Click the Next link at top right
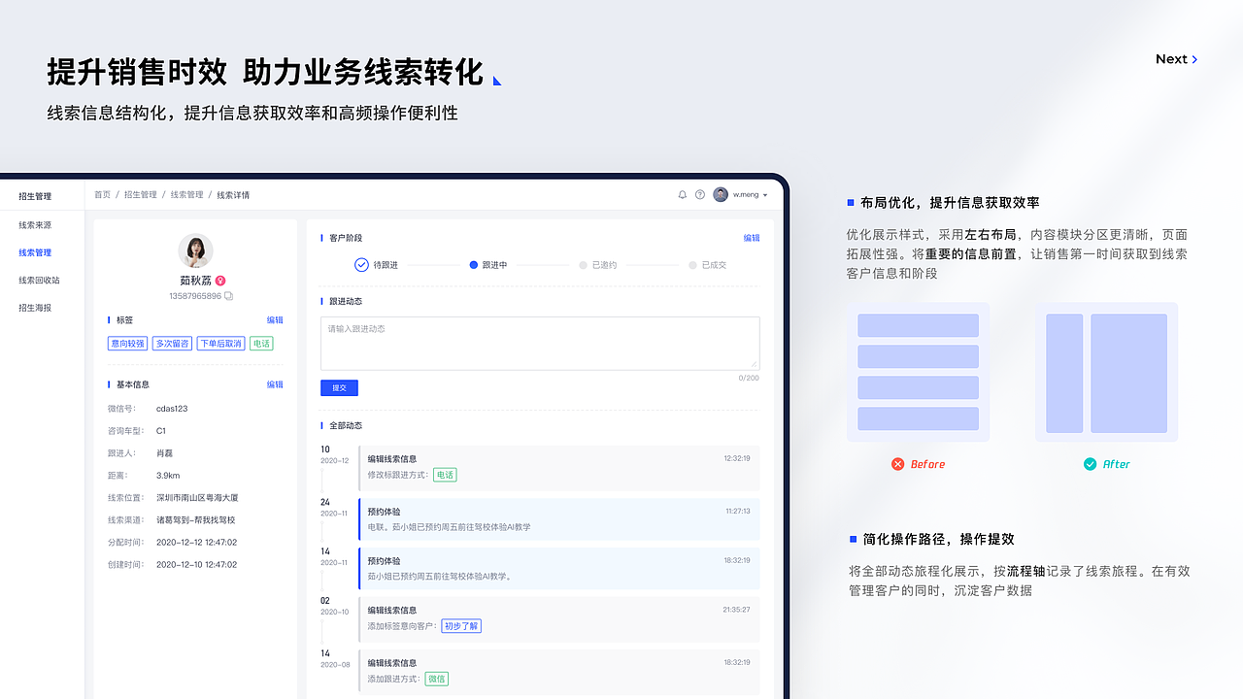 click(x=1171, y=58)
